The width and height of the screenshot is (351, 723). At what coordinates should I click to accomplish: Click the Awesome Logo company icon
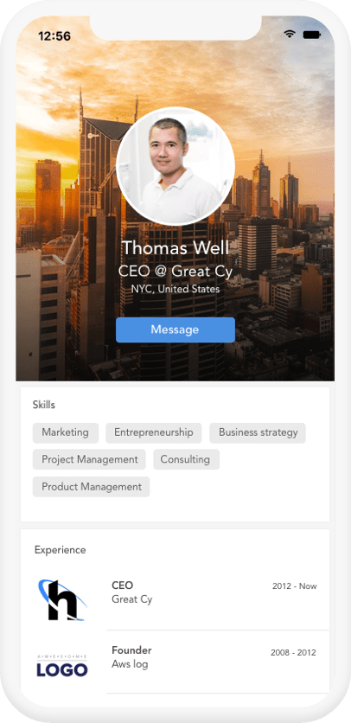coord(62,665)
